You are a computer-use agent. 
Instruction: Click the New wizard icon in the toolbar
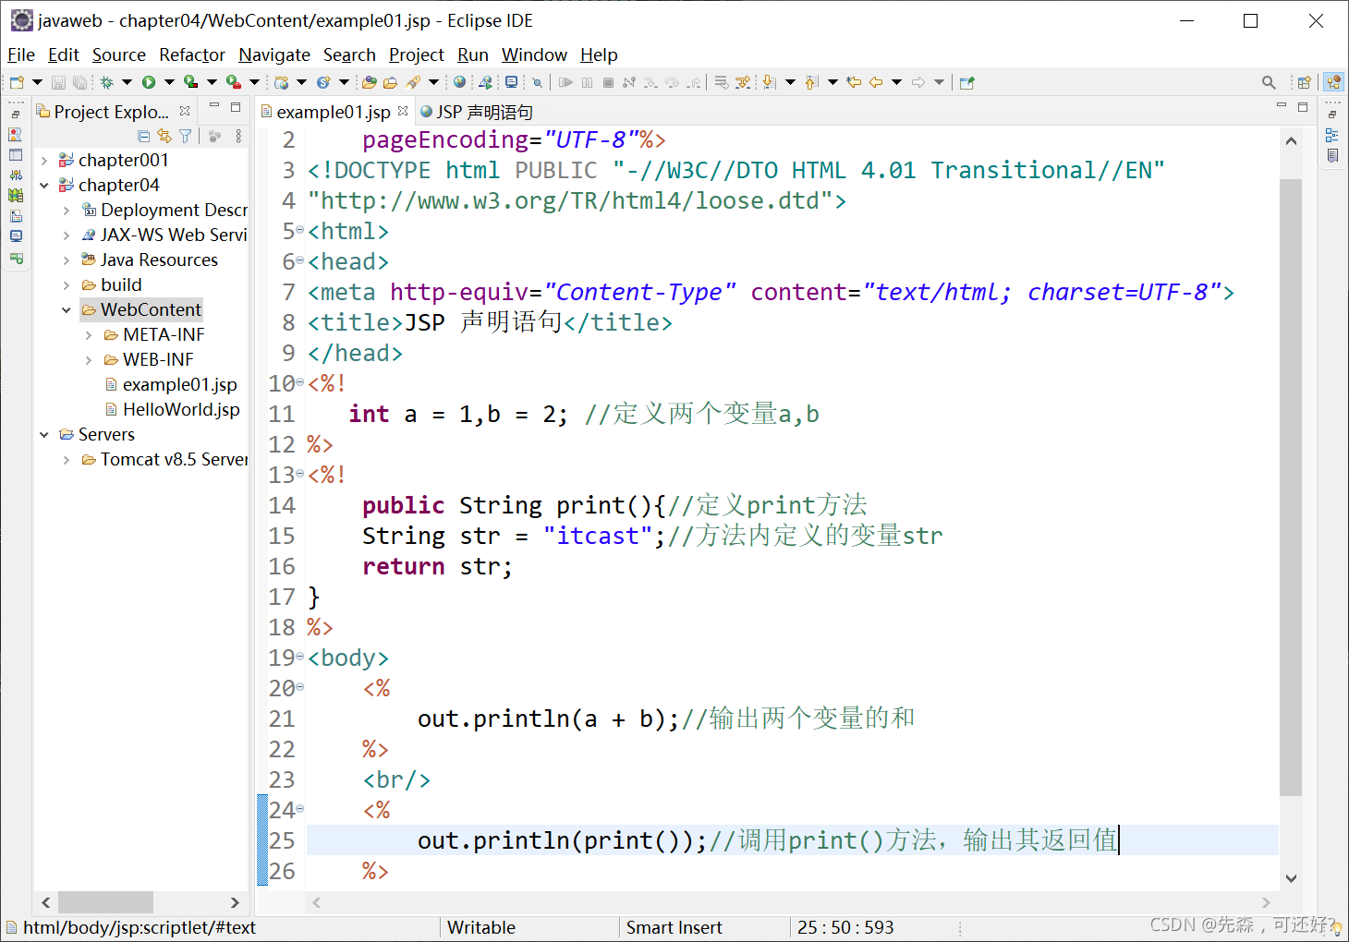pos(15,82)
